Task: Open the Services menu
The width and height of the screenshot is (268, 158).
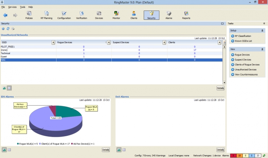Action: tap(12, 7)
